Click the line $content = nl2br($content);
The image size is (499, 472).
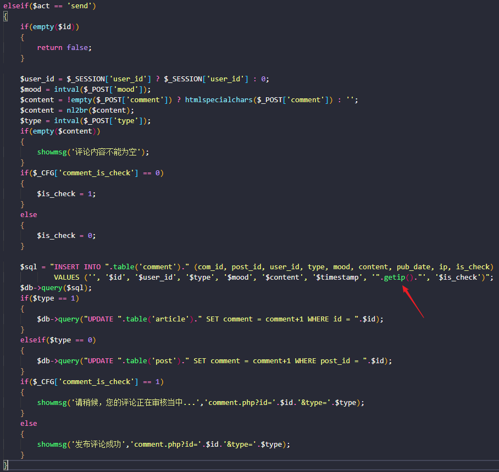[x=77, y=110]
